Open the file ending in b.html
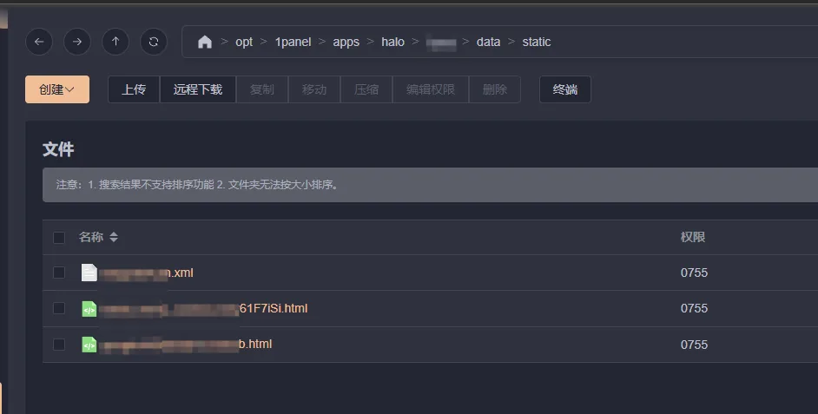 point(185,344)
